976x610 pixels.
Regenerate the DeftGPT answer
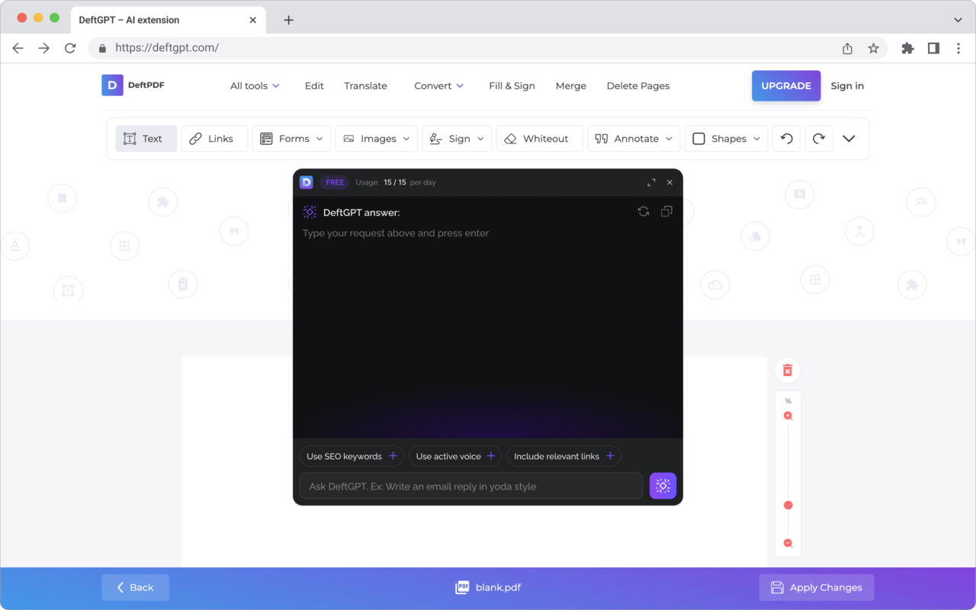pos(644,212)
